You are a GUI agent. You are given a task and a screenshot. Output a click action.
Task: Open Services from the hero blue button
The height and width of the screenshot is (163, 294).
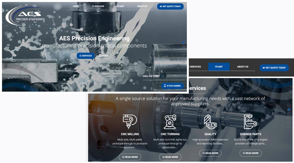[x=86, y=56]
